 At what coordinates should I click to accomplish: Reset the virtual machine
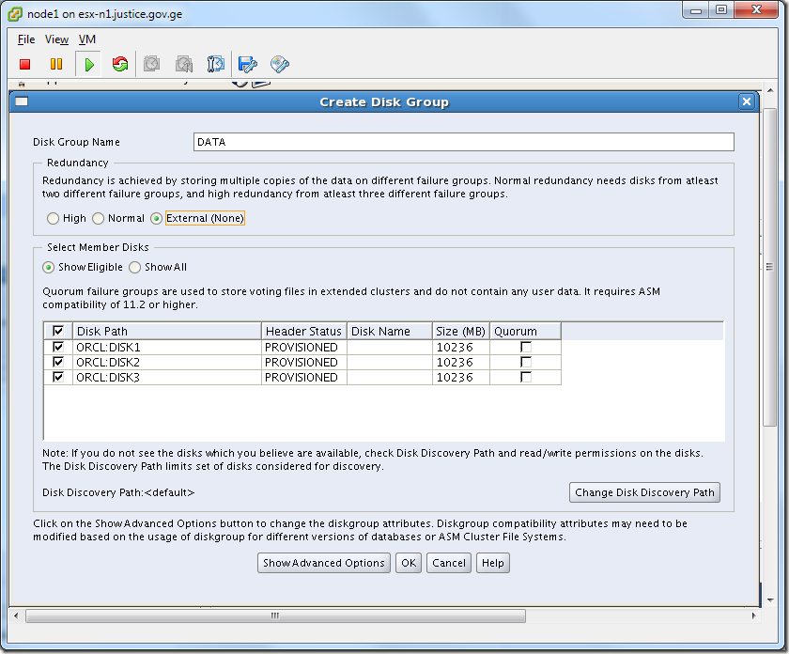coord(118,64)
